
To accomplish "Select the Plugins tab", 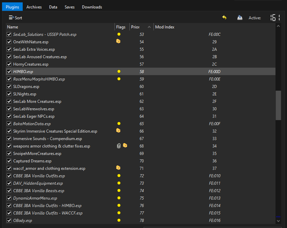I will pos(13,7).
